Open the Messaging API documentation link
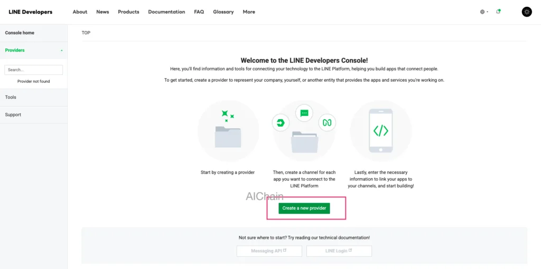 point(269,251)
